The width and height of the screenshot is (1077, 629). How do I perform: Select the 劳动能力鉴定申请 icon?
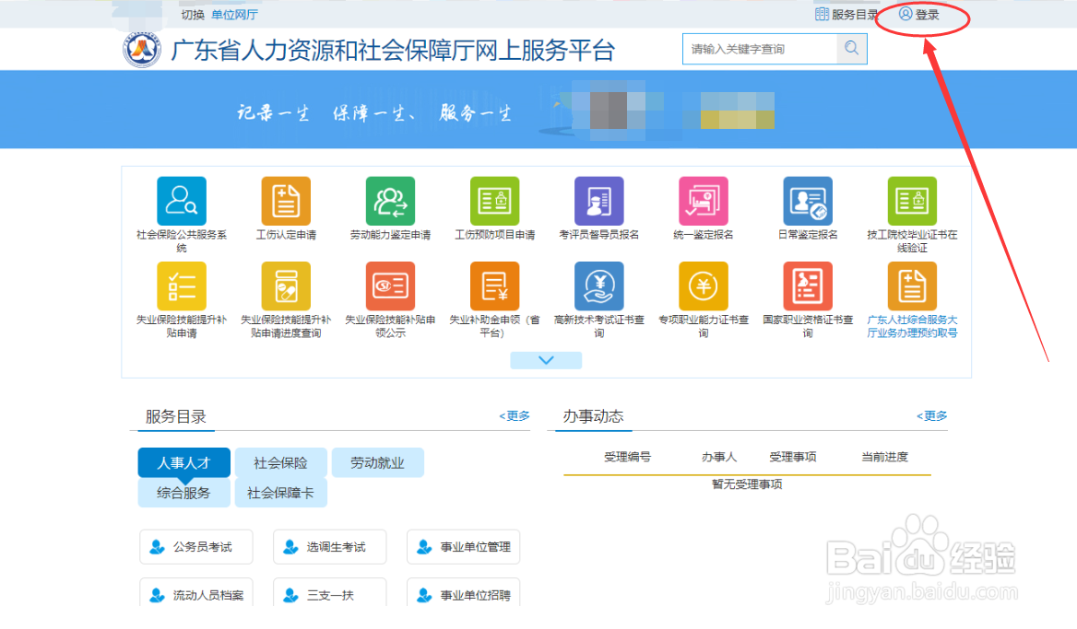[389, 203]
